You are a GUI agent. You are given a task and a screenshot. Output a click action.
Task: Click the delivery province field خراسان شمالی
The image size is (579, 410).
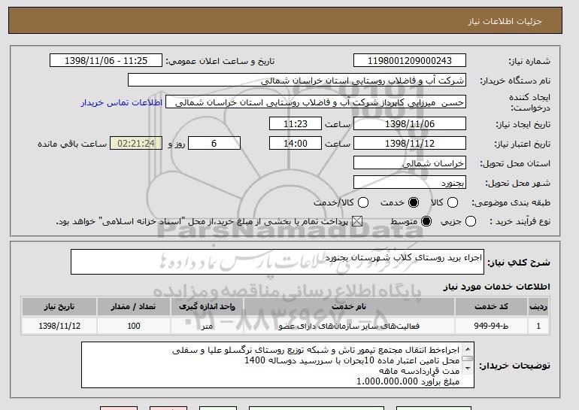point(410,163)
